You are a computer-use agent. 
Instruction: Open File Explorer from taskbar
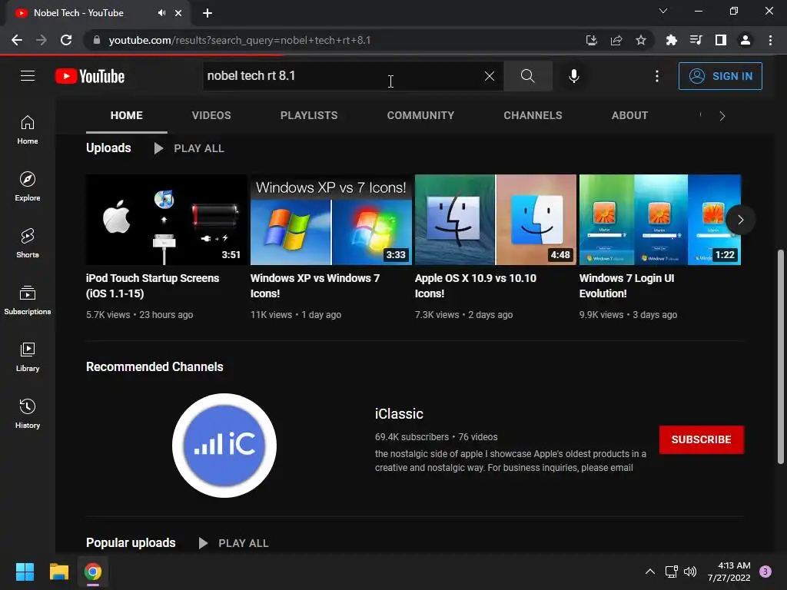click(58, 572)
